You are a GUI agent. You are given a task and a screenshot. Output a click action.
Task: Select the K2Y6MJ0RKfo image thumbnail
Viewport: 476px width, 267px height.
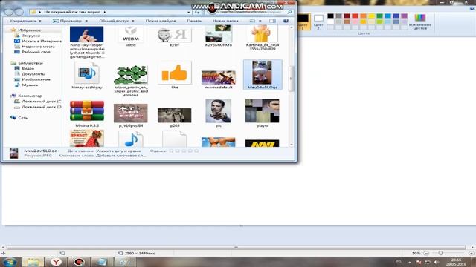point(218,33)
